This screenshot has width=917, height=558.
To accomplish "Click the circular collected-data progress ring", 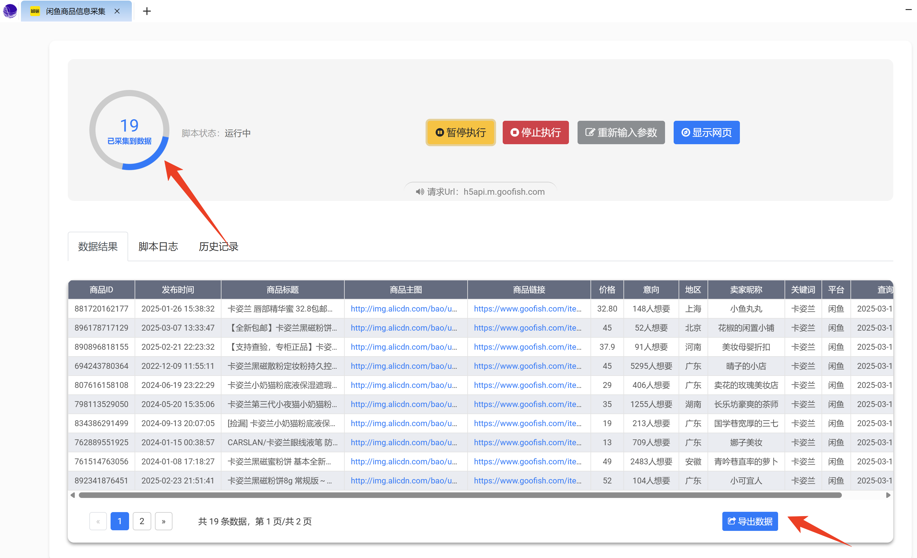I will (x=129, y=130).
